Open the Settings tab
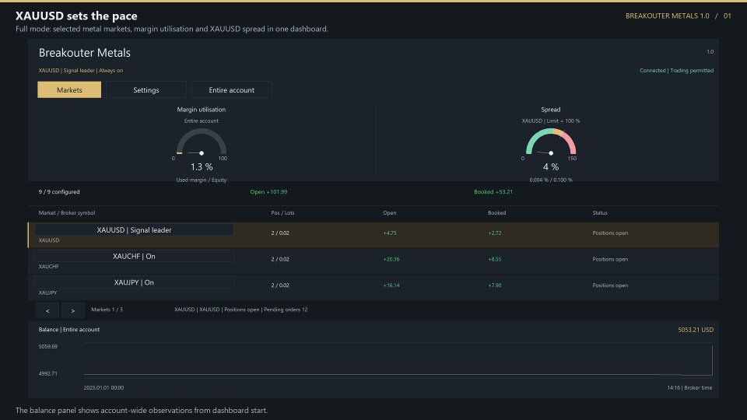The image size is (747, 420). click(146, 89)
